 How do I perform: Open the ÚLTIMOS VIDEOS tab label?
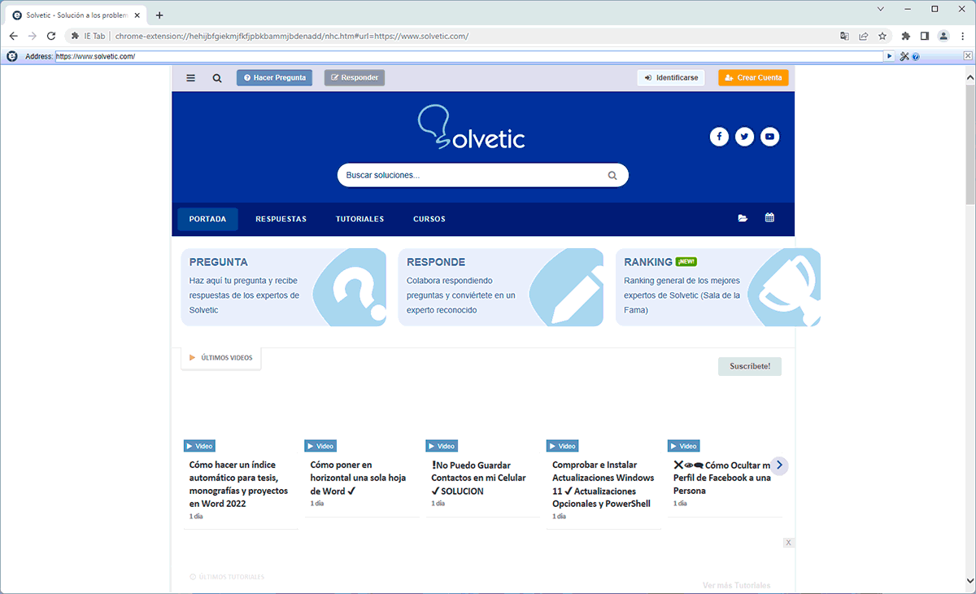(x=221, y=358)
